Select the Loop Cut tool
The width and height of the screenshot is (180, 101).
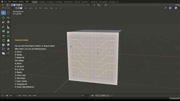click(x=8, y=36)
